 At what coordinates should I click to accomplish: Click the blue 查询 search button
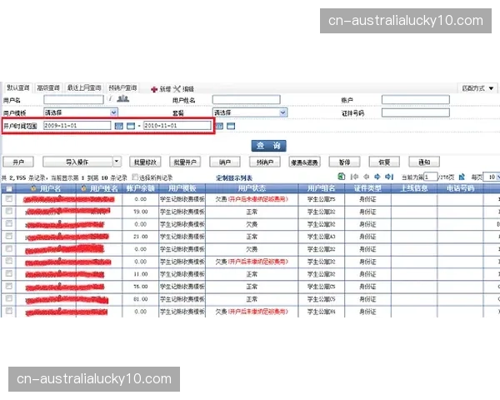click(268, 146)
